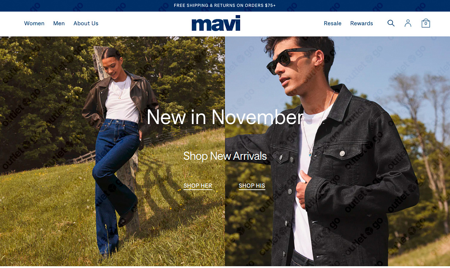Open the shopping bag icon
The image size is (450, 268).
coord(426,23)
